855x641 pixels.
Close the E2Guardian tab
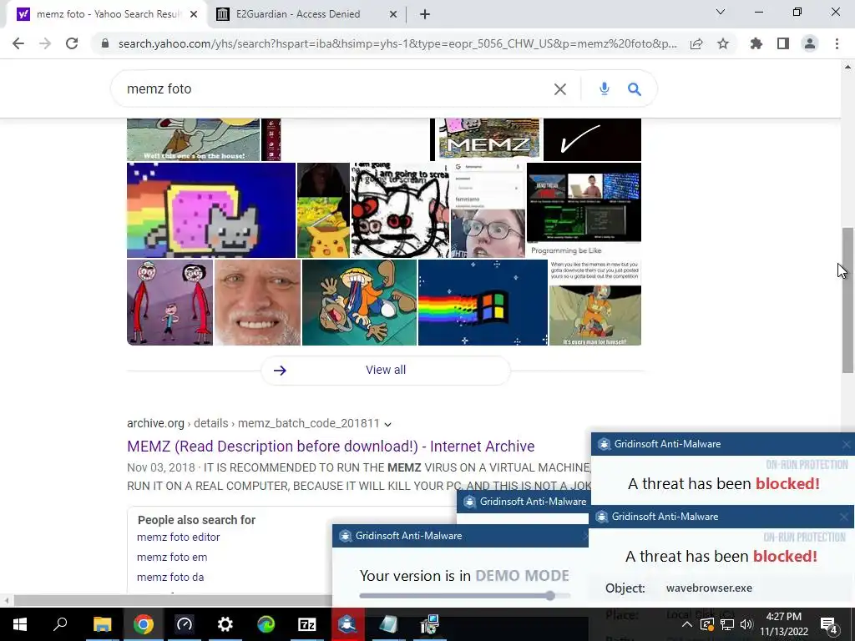coord(393,15)
